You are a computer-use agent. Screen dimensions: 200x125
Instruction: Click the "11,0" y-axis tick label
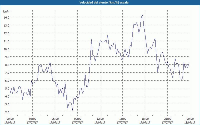6,41
